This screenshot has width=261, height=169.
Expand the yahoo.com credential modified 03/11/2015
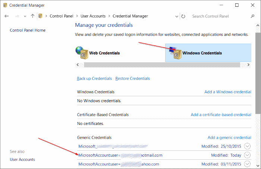tap(248, 164)
